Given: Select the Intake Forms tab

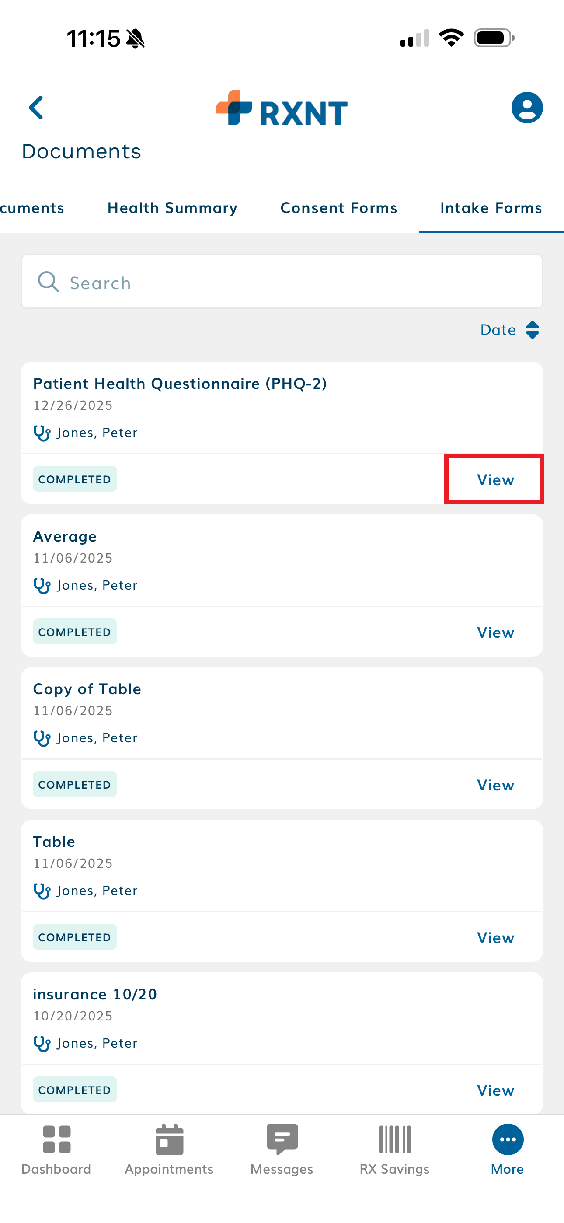Looking at the screenshot, I should pyautogui.click(x=491, y=208).
